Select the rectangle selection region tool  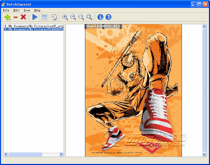tap(44, 17)
